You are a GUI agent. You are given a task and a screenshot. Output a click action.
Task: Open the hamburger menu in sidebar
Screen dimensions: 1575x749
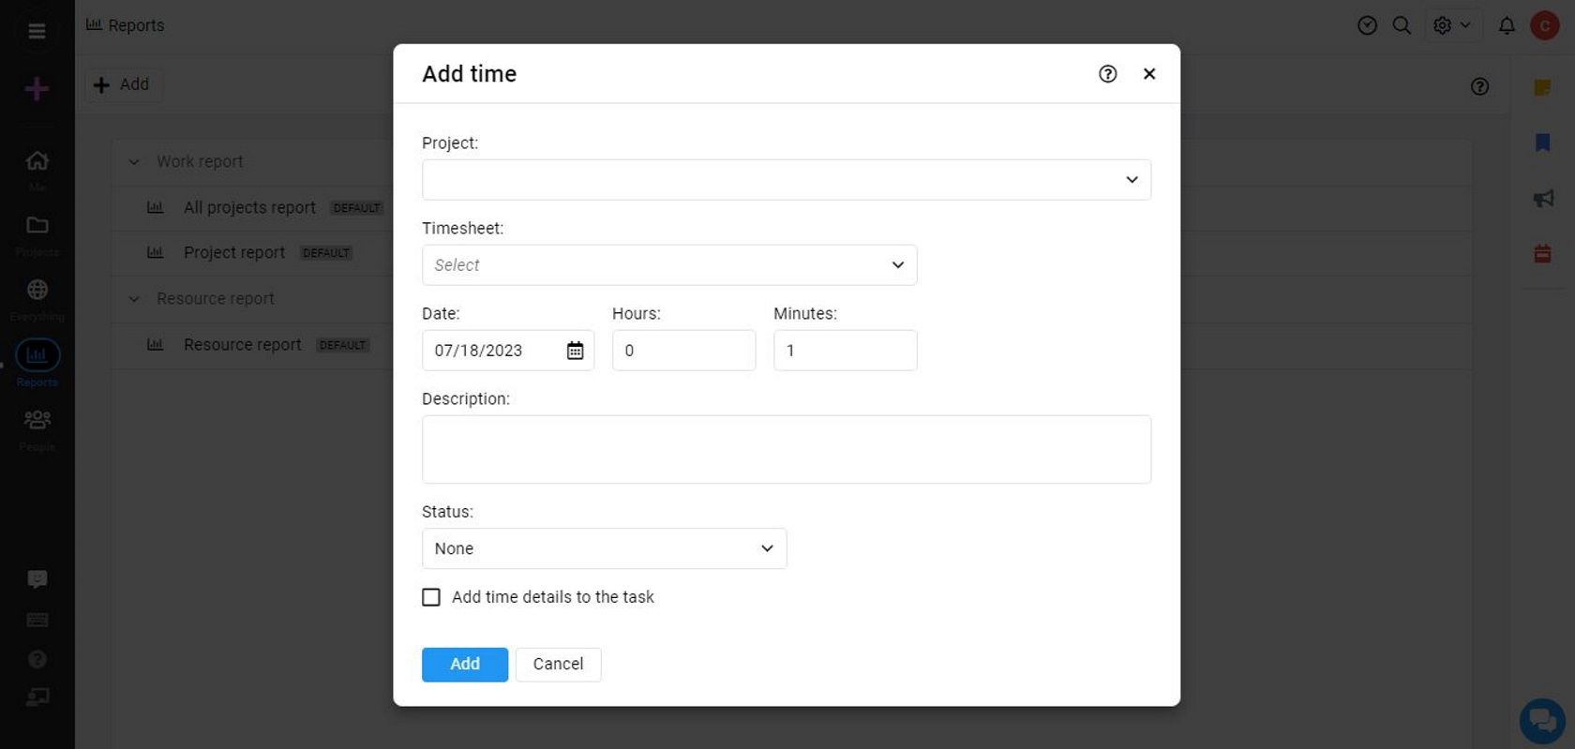[37, 31]
